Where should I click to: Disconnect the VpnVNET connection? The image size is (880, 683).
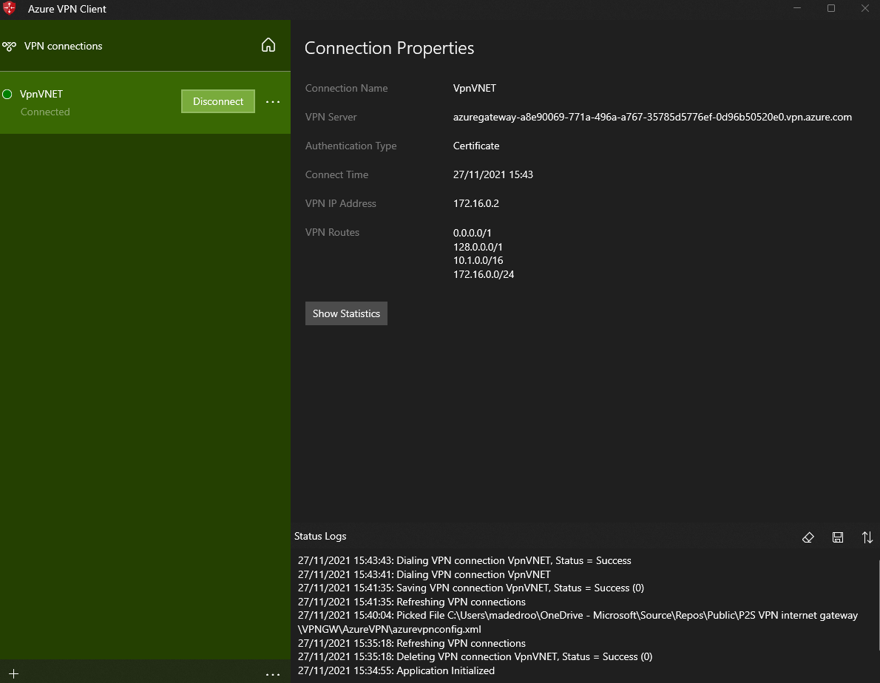(217, 101)
